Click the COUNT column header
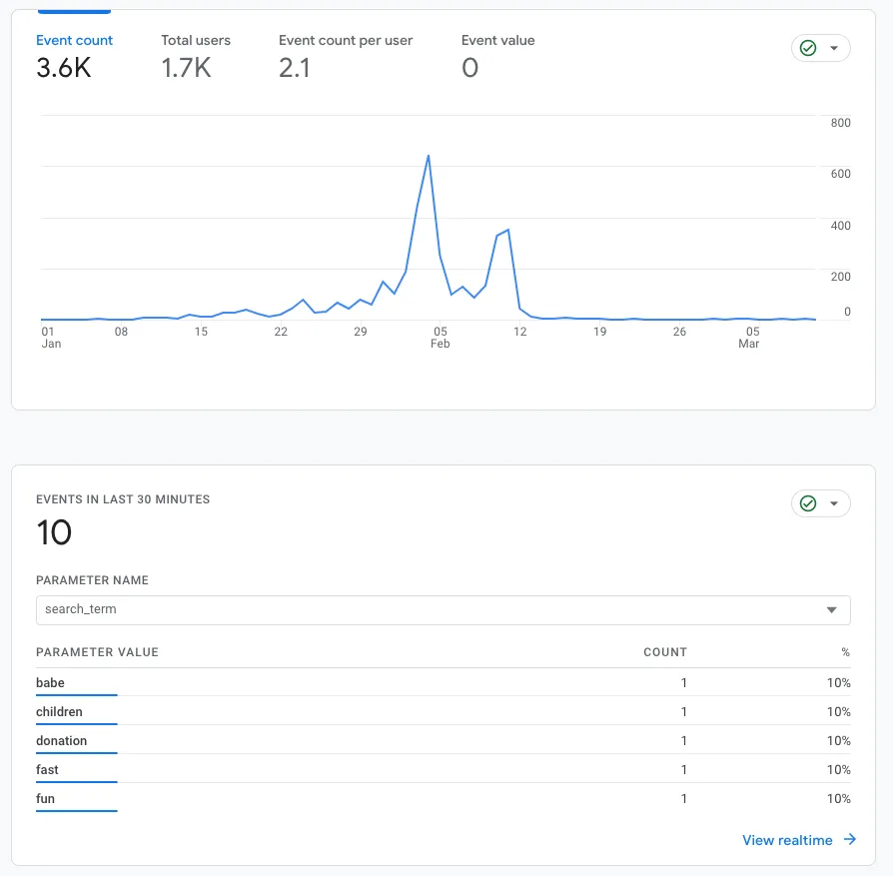This screenshot has width=893, height=876. click(664, 652)
